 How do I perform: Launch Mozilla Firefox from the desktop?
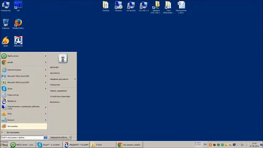coord(18,24)
